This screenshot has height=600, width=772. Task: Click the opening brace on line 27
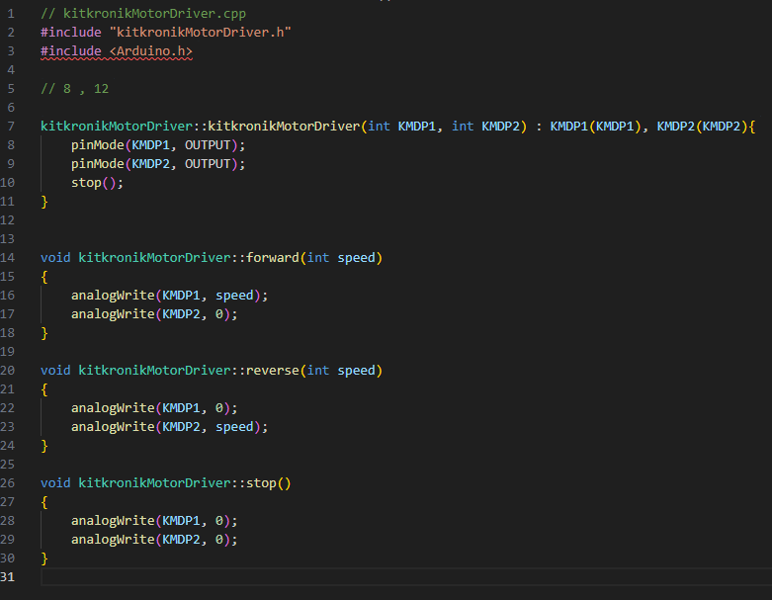click(x=44, y=502)
